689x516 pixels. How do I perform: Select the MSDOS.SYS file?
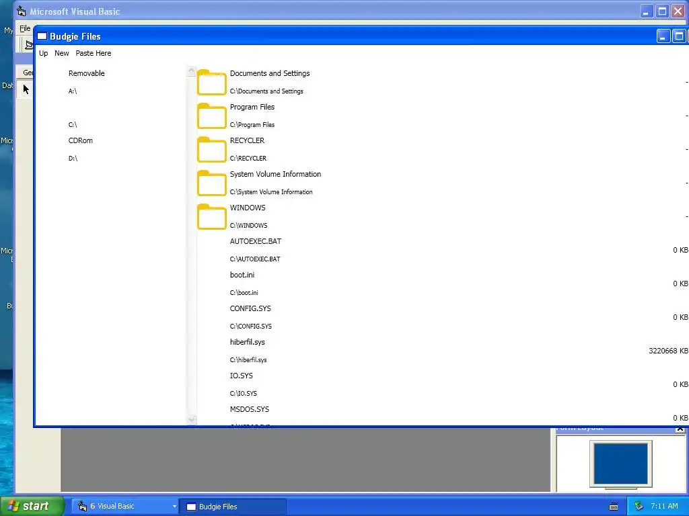249,409
